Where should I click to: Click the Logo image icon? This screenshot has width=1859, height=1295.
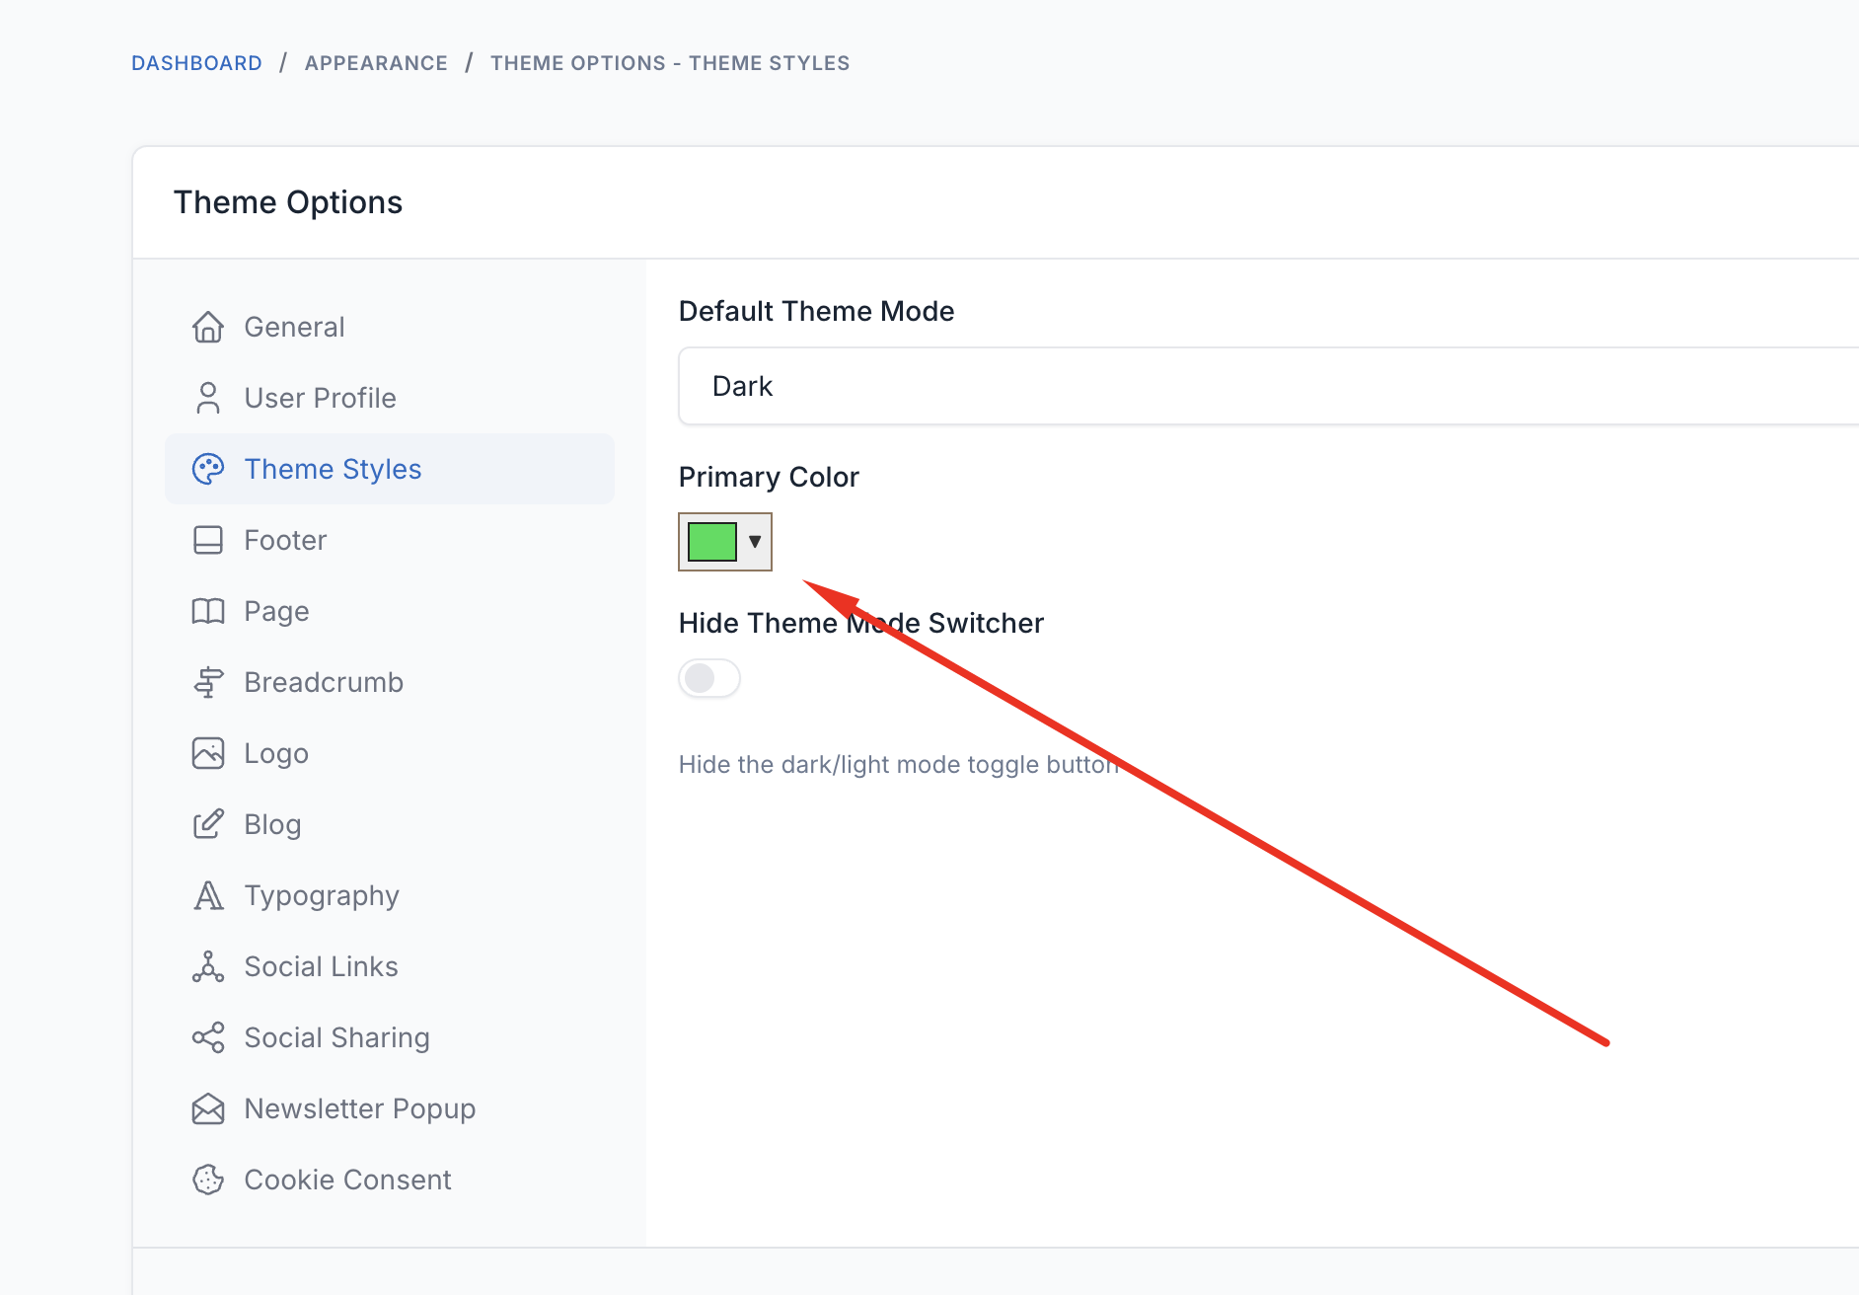[x=207, y=753]
